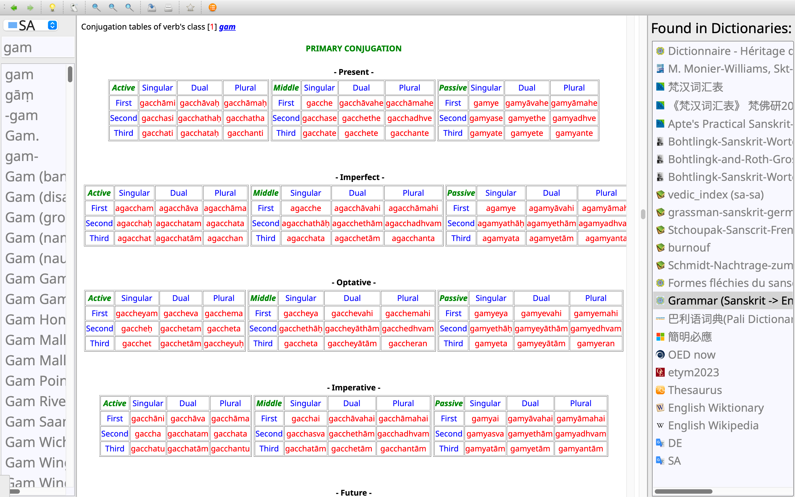Go forward with the green right arrow
The width and height of the screenshot is (795, 497).
coord(30,7)
